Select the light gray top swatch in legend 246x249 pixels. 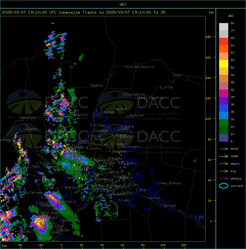point(224,27)
